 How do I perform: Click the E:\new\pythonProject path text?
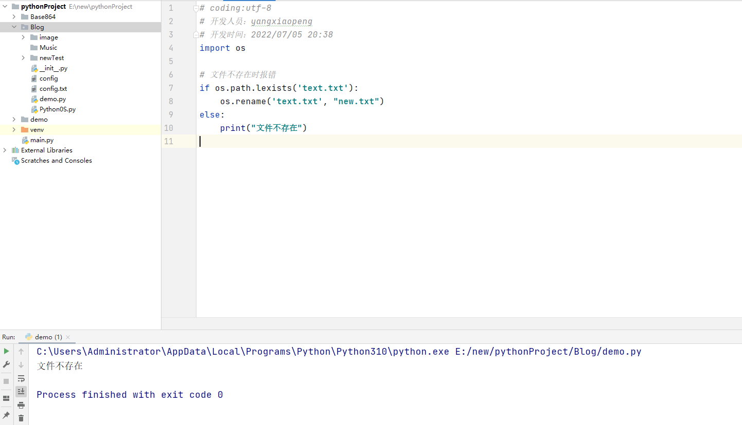click(x=101, y=7)
